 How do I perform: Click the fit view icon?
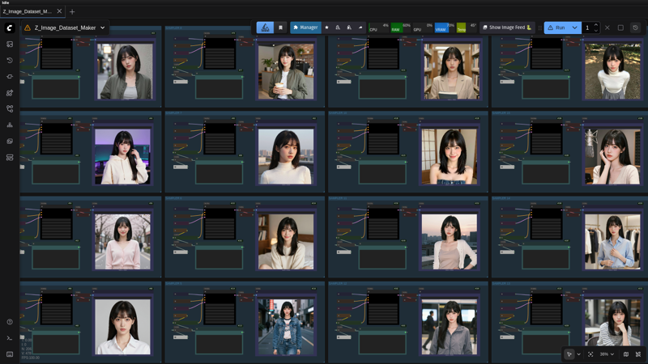tap(590, 354)
